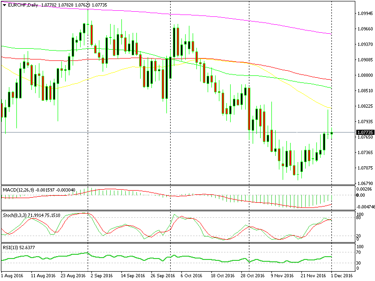Screen dimensions: 375x281
Task: Click the 11 Aug 2016 date label
Action: pos(43,276)
